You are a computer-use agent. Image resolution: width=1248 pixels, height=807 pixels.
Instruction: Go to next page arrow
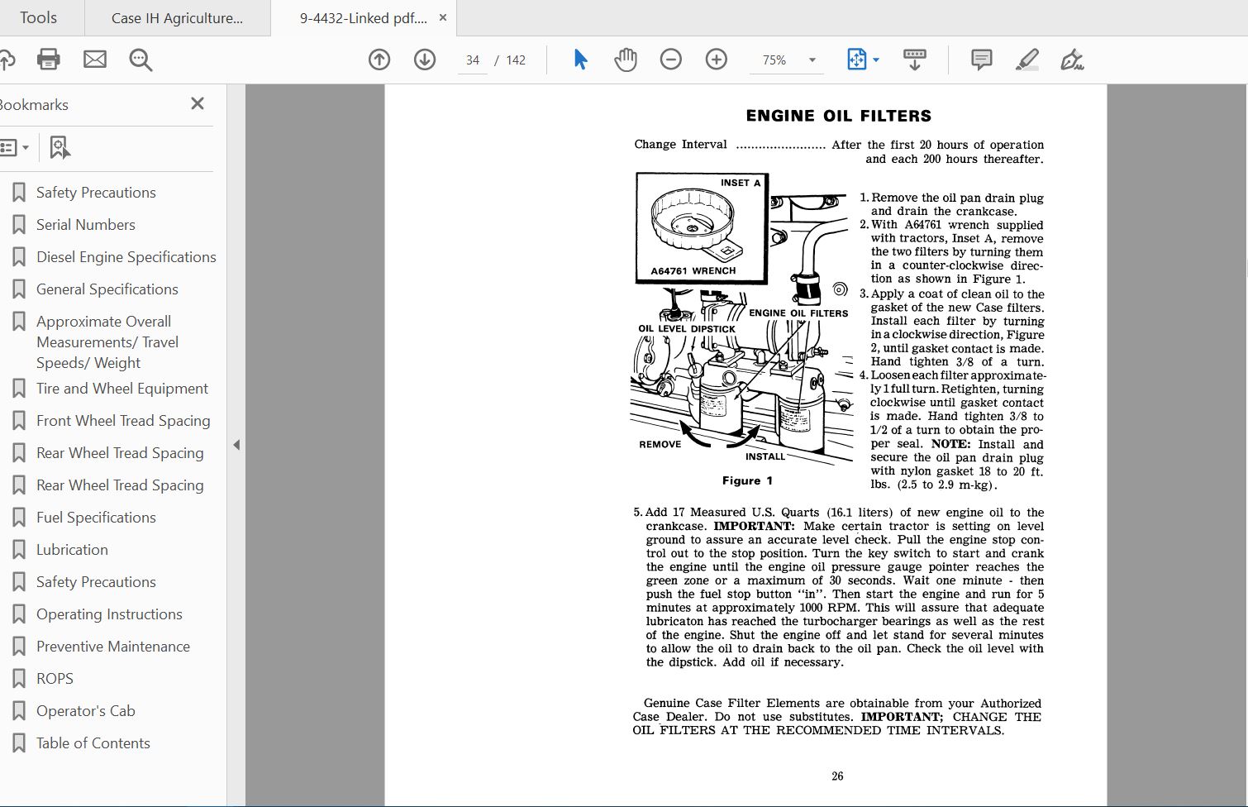pos(425,60)
